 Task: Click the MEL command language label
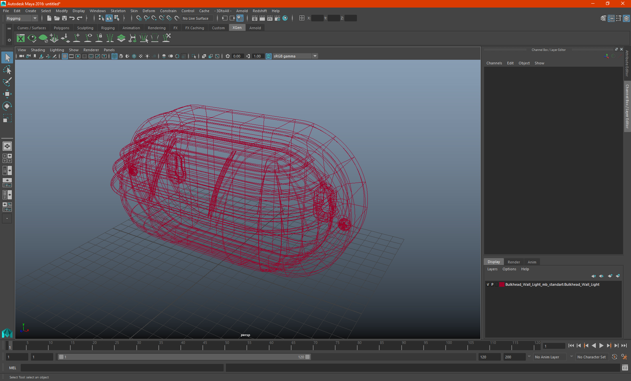(x=12, y=368)
